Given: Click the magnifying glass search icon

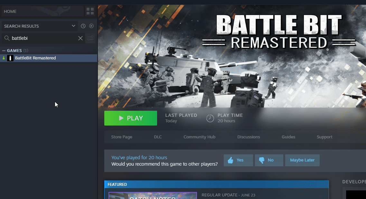Looking at the screenshot, I should (x=6, y=39).
